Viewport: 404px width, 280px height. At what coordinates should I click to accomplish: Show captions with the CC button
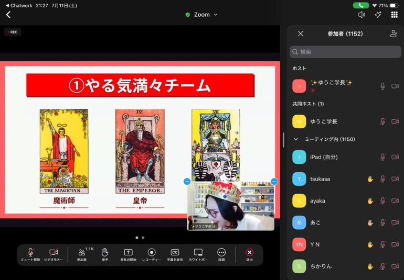175,255
